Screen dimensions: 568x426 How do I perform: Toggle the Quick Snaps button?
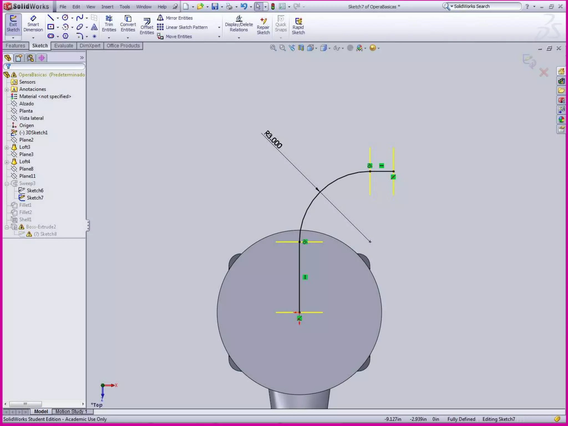tap(281, 24)
